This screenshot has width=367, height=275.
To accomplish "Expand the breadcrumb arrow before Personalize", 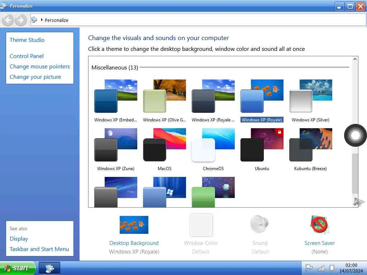I will pos(42,20).
